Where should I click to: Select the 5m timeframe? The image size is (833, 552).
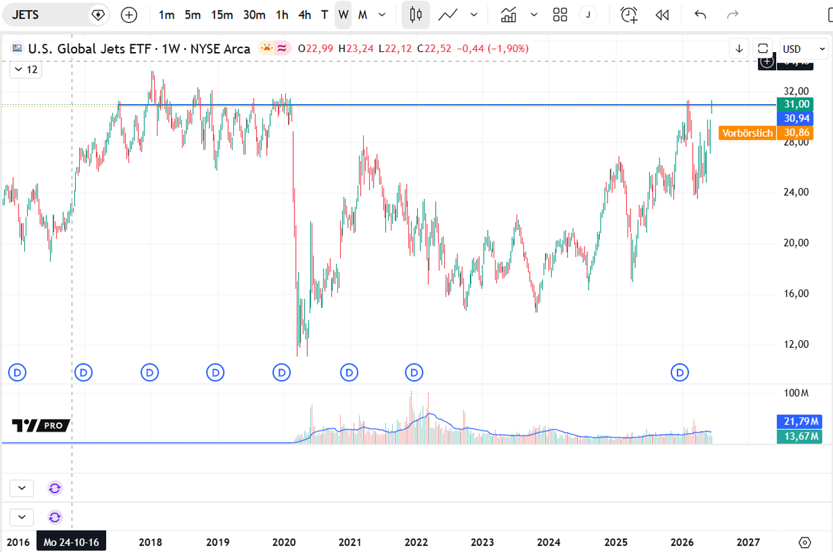[193, 15]
